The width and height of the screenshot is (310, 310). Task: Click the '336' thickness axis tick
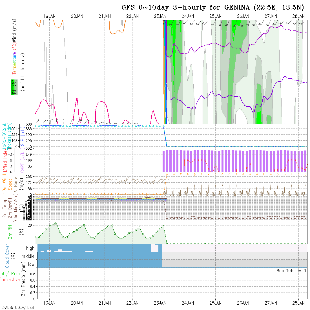coord(14,135)
